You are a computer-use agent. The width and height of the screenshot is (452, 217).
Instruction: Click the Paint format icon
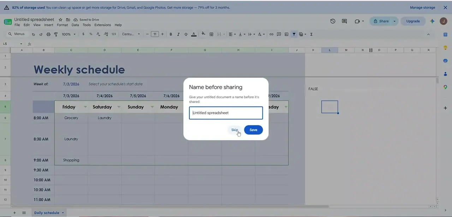click(56, 35)
